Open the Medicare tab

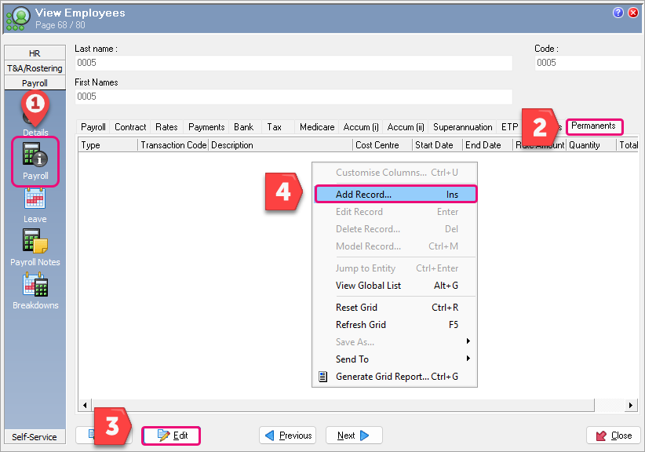pos(316,127)
